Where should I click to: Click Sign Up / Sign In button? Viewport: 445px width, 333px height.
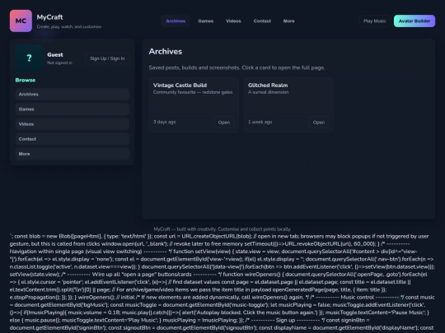click(107, 58)
